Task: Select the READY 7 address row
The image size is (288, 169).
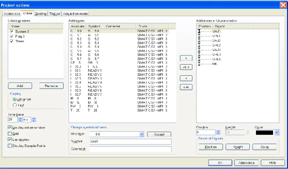Action: tap(119, 94)
